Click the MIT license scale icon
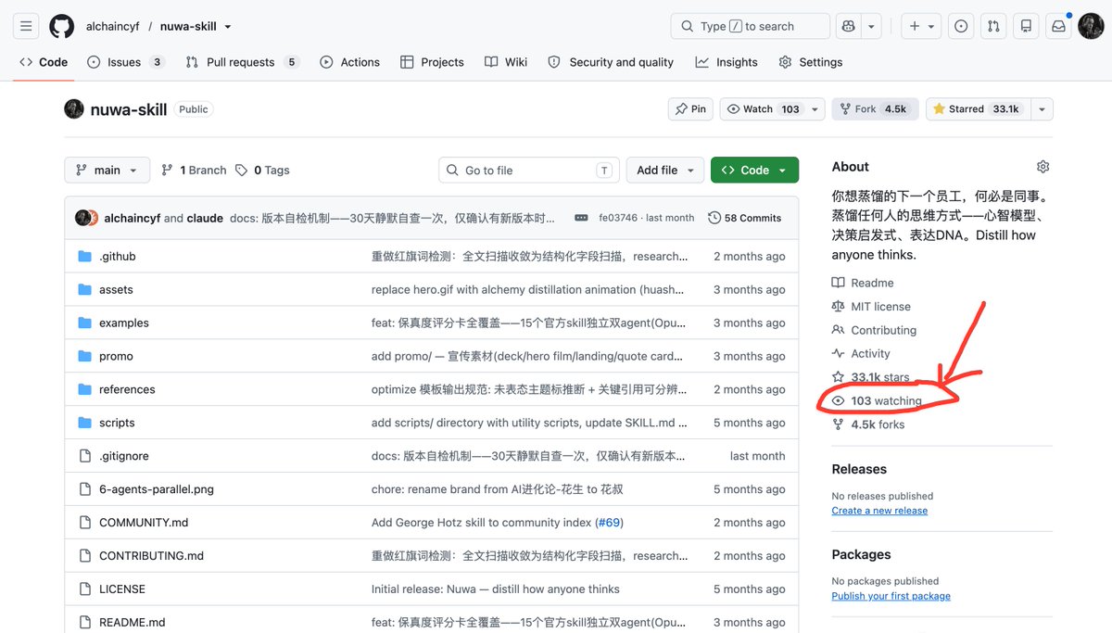Image resolution: width=1112 pixels, height=633 pixels. pyautogui.click(x=838, y=307)
